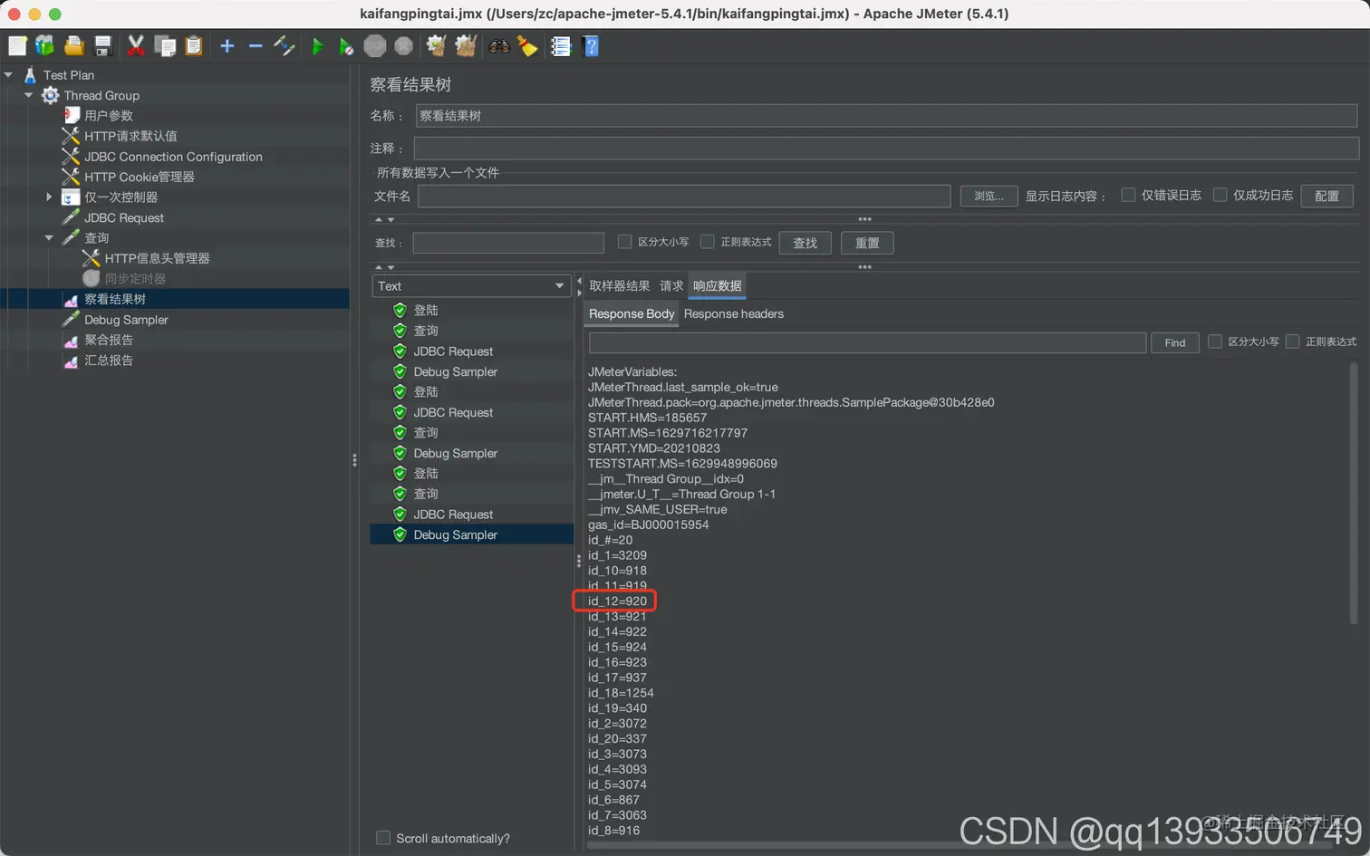1370x856 pixels.
Task: Select the 用户参数 element in the tree
Action: (x=108, y=116)
